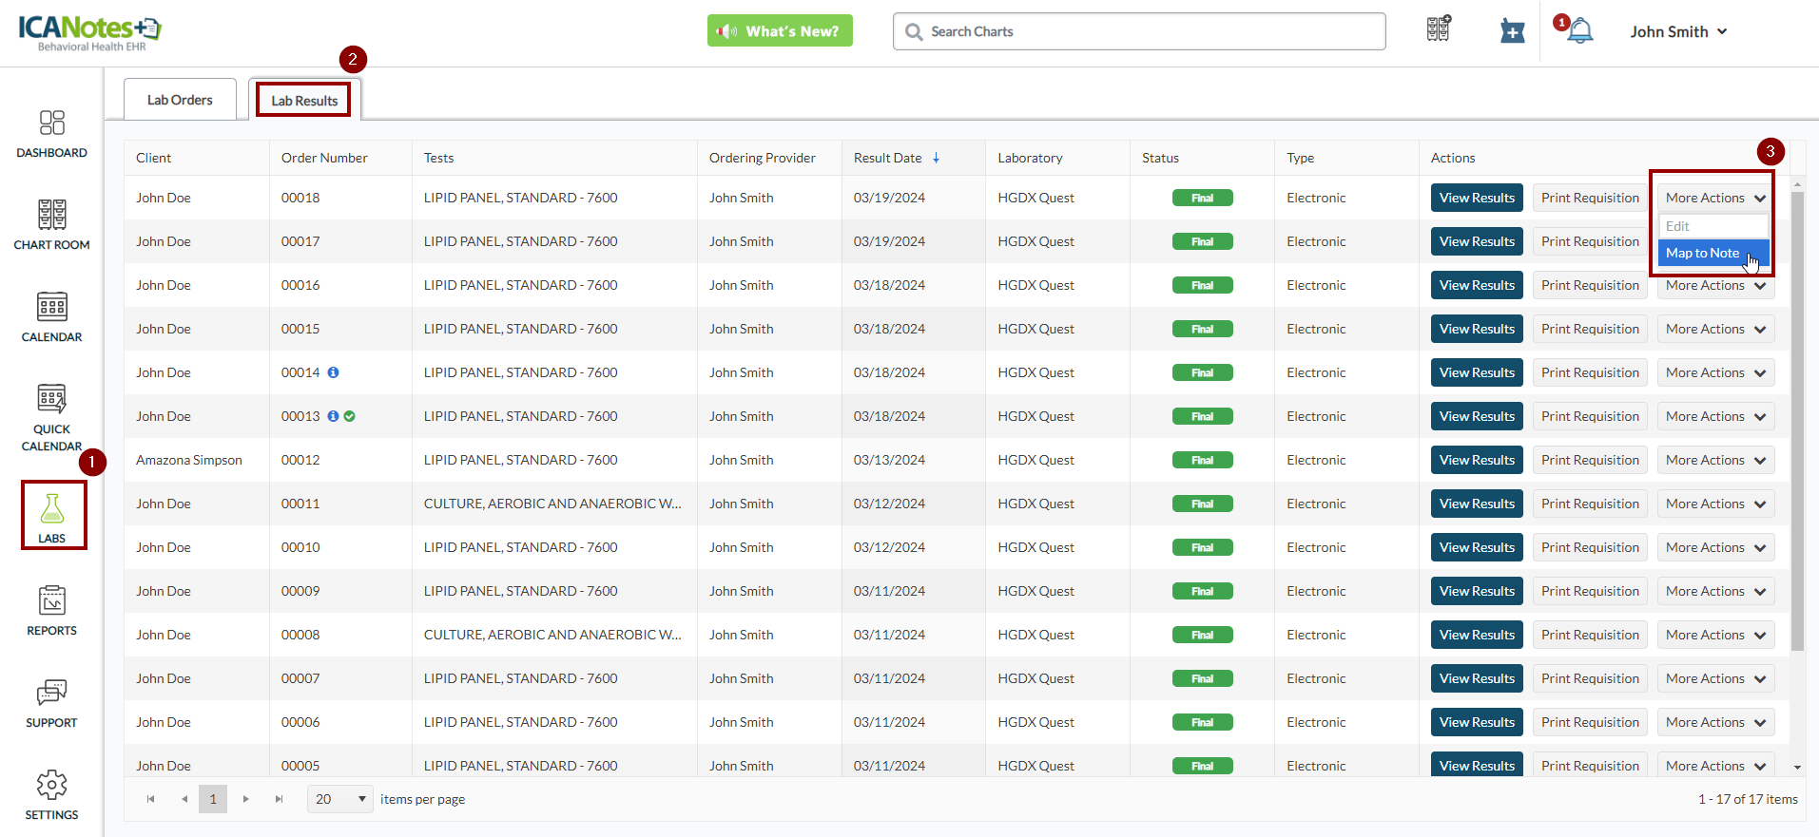Viewport: 1819px width, 837px height.
Task: Open the Dashboard from the sidebar
Action: tap(51, 134)
